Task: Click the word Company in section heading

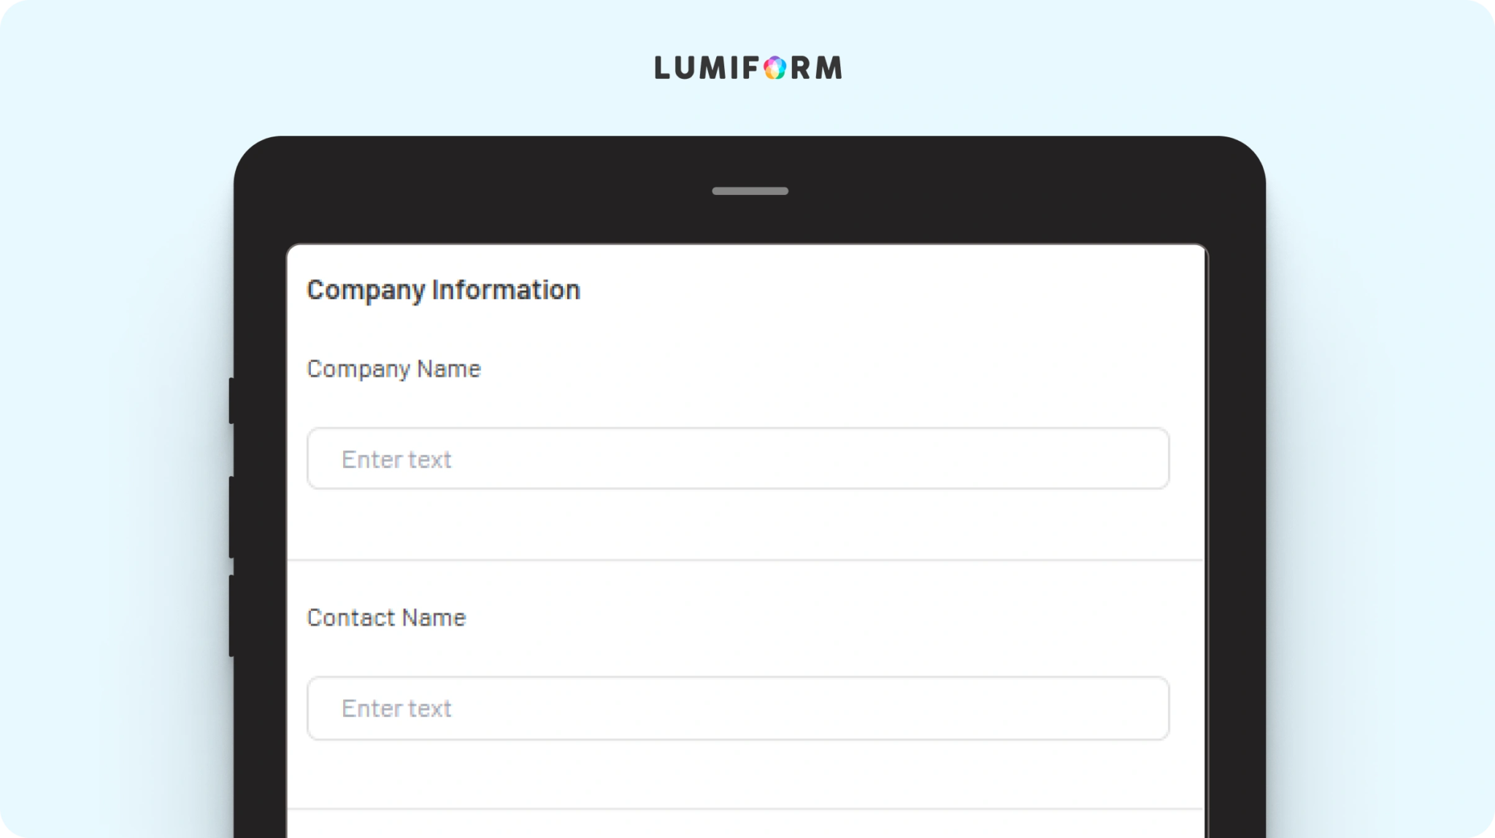Action: point(366,291)
